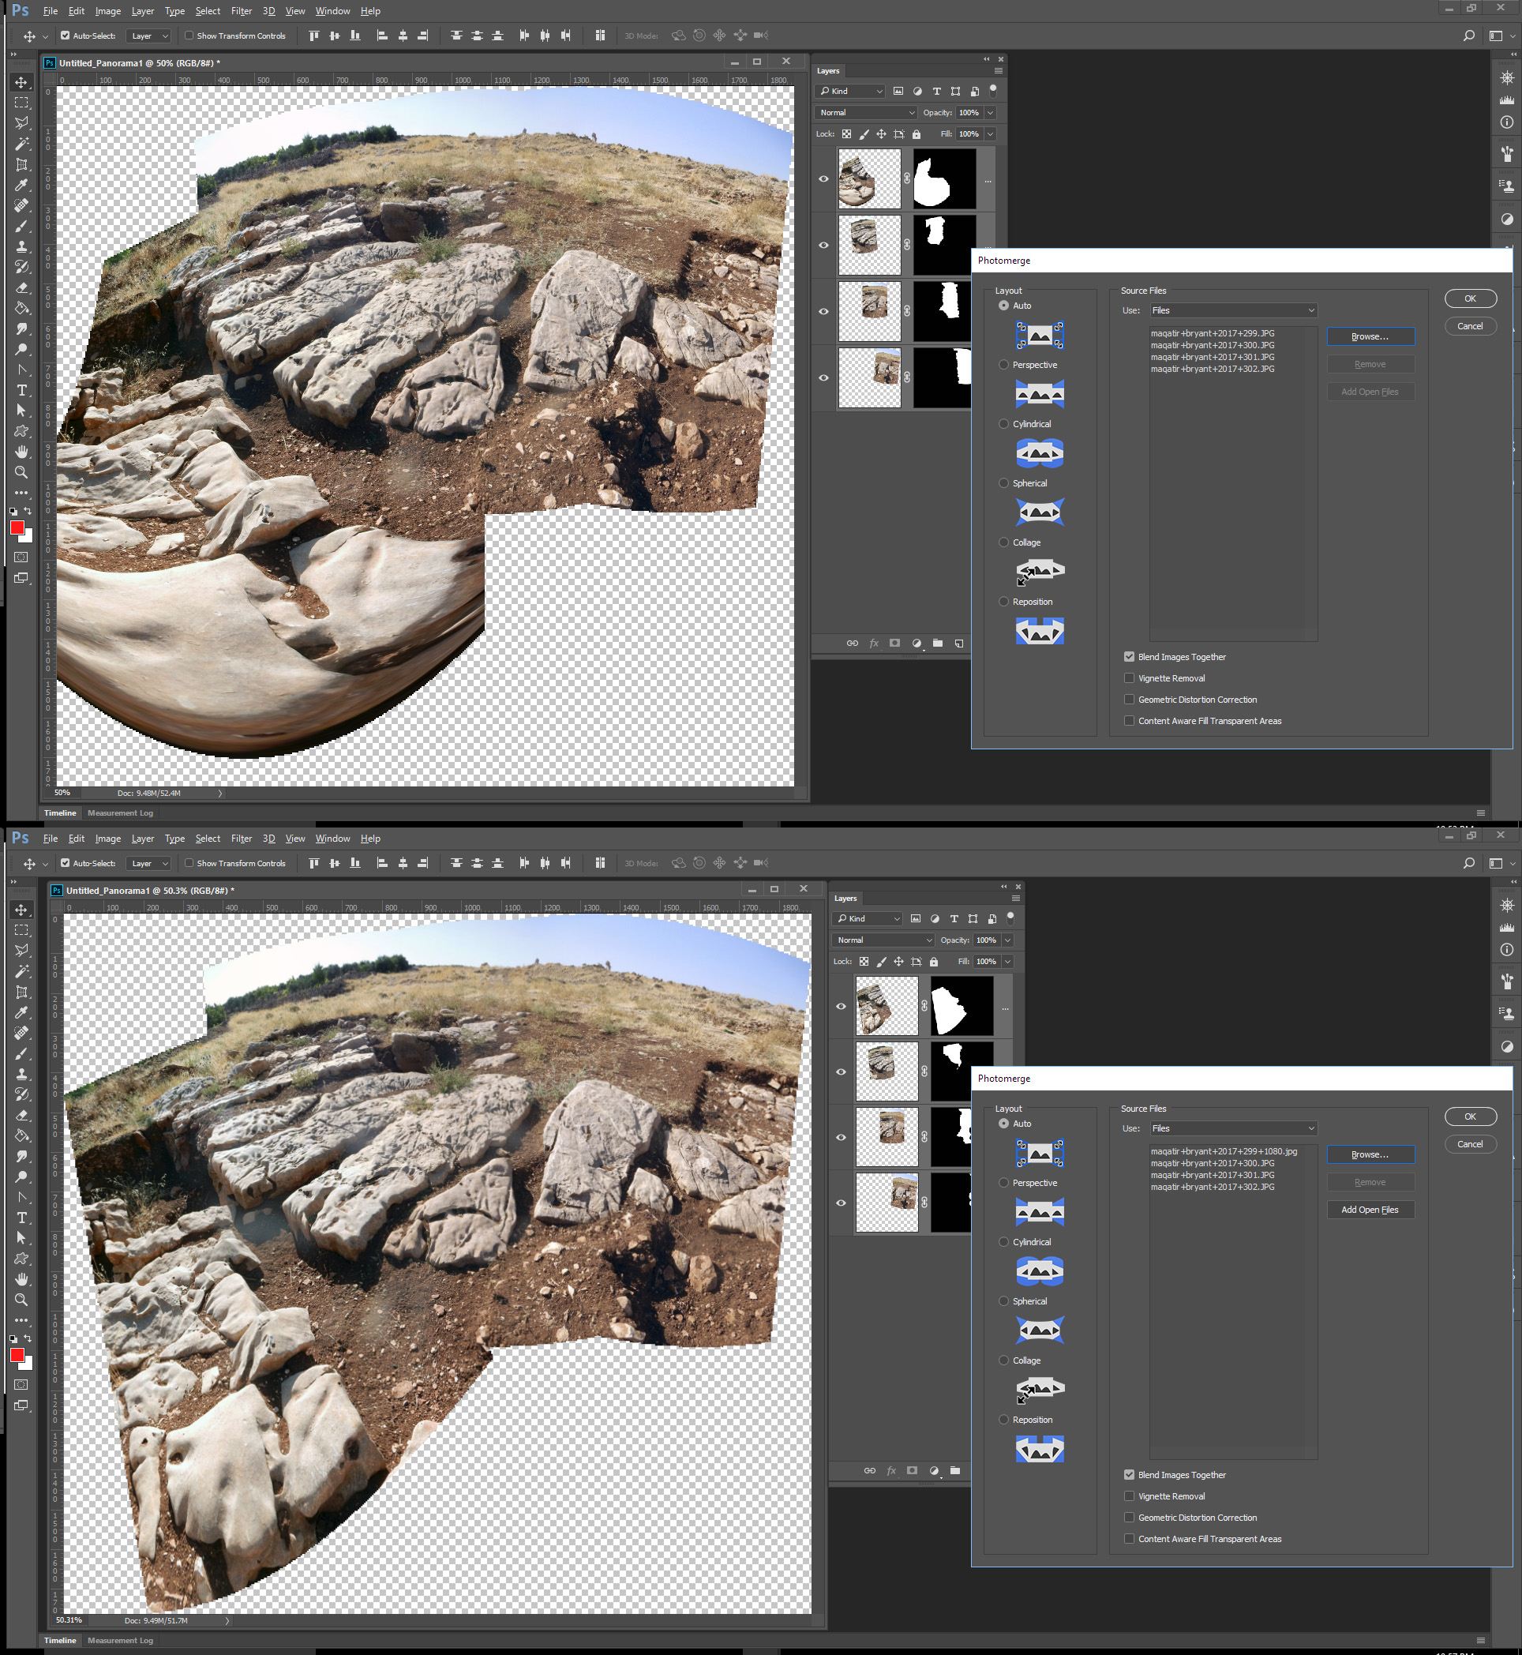Open Use Files dropdown in upper Photomerge dialog
The image size is (1522, 1655).
click(x=1233, y=310)
